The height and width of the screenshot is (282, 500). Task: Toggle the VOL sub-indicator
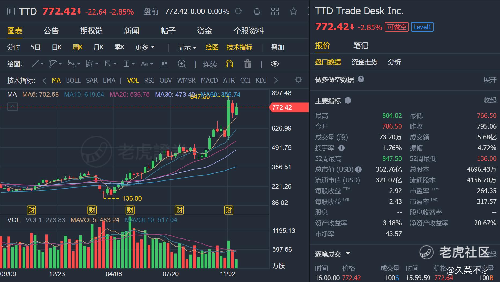click(133, 80)
